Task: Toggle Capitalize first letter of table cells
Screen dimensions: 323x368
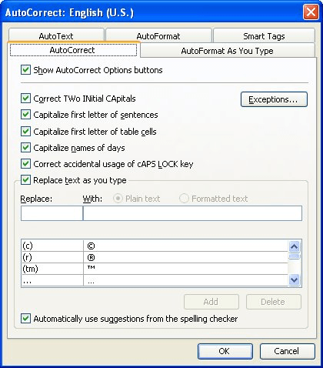Action: click(25, 132)
